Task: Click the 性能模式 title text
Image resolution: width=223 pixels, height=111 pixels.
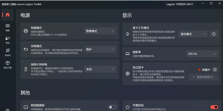Action: (x=37, y=28)
